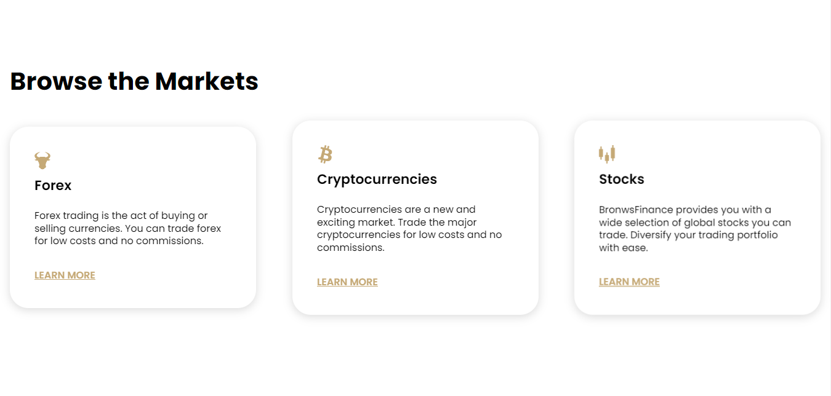Click the word Markets in page heading
831x396 pixels.
point(206,81)
